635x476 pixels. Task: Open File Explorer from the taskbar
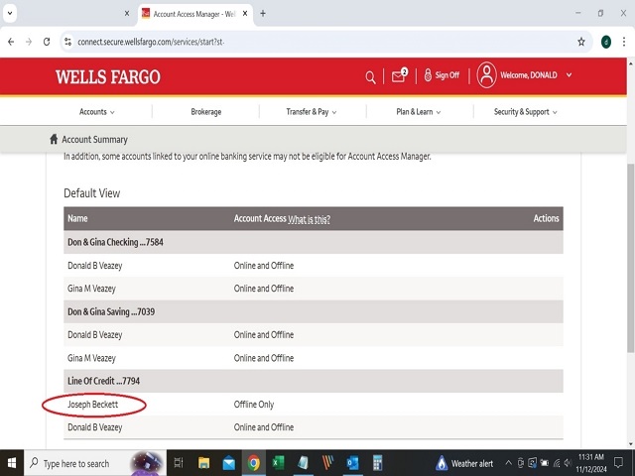point(203,463)
